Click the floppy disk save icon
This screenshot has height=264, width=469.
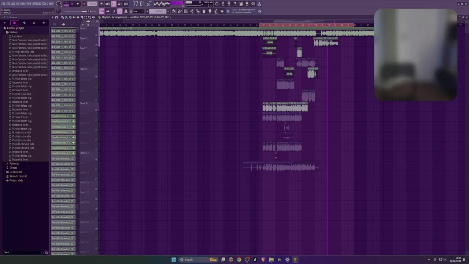point(241,4)
